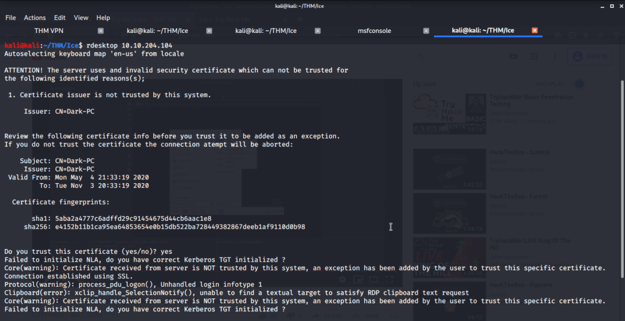Open the File menu
Viewport: 625px width, 321px height.
(10, 18)
